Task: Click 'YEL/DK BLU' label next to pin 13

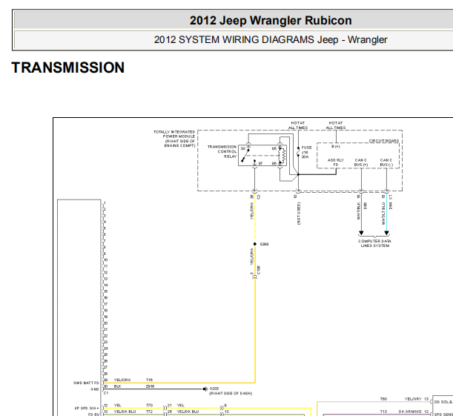Action: (125, 411)
